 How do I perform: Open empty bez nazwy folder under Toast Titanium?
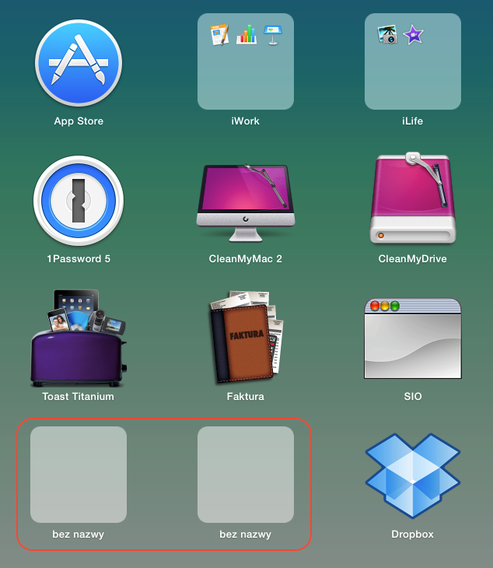(79, 475)
